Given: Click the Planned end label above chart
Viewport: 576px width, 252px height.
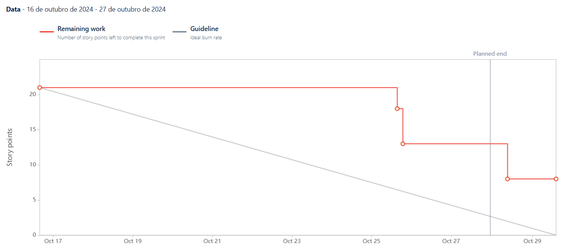Looking at the screenshot, I should [x=490, y=53].
